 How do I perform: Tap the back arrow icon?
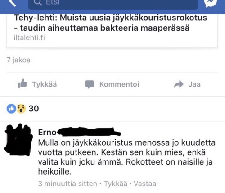pyautogui.click(x=13, y=3)
